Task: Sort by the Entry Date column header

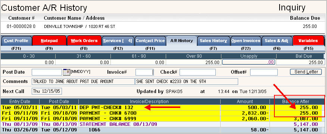Action: point(20,102)
